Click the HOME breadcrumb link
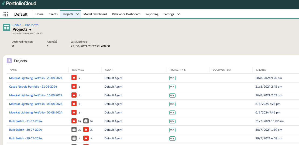The height and width of the screenshot is (145, 299). tap(17, 25)
